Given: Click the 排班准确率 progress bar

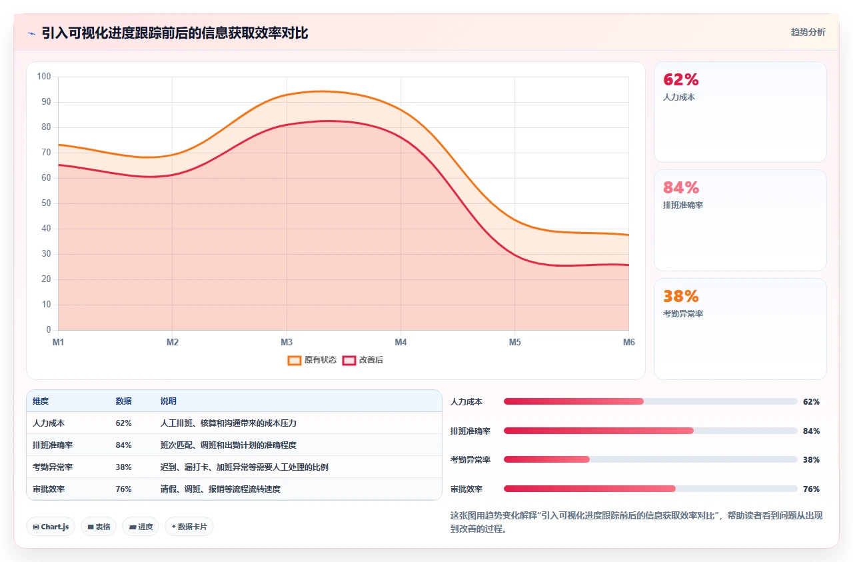Looking at the screenshot, I should (x=650, y=431).
